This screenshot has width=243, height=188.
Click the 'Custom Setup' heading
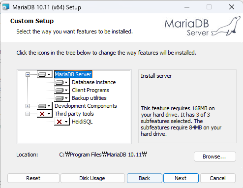pyautogui.click(x=32, y=21)
